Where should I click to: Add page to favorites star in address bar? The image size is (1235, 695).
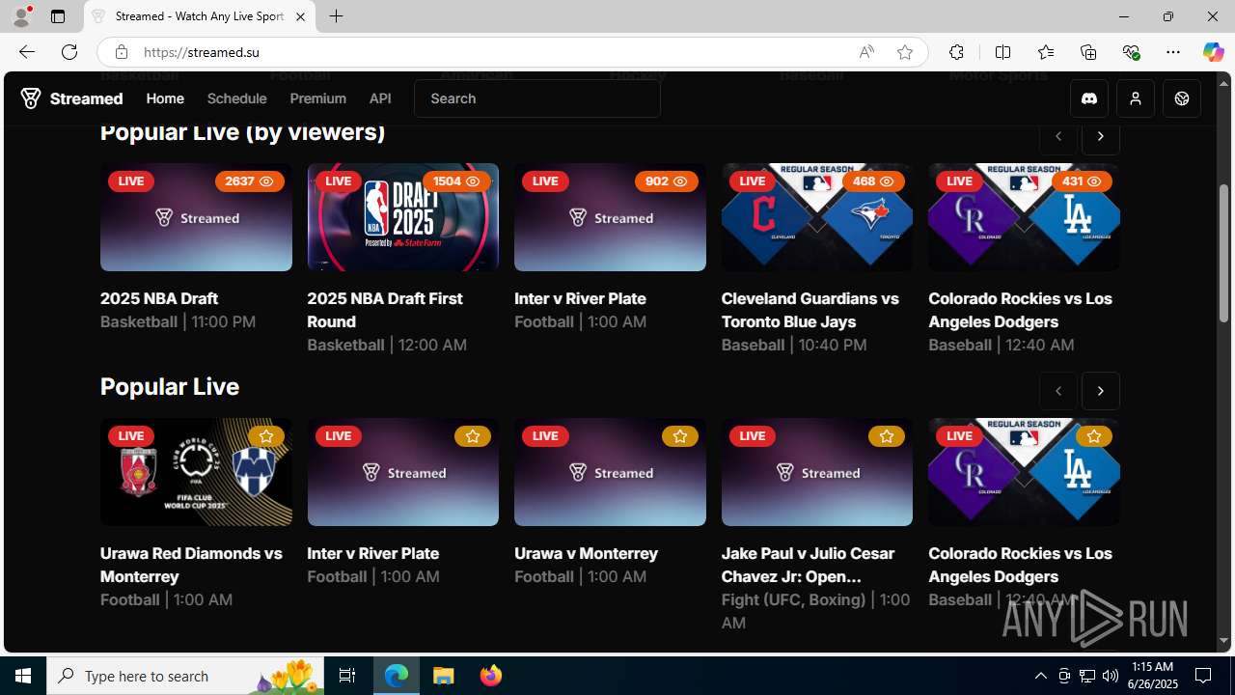[x=905, y=52]
